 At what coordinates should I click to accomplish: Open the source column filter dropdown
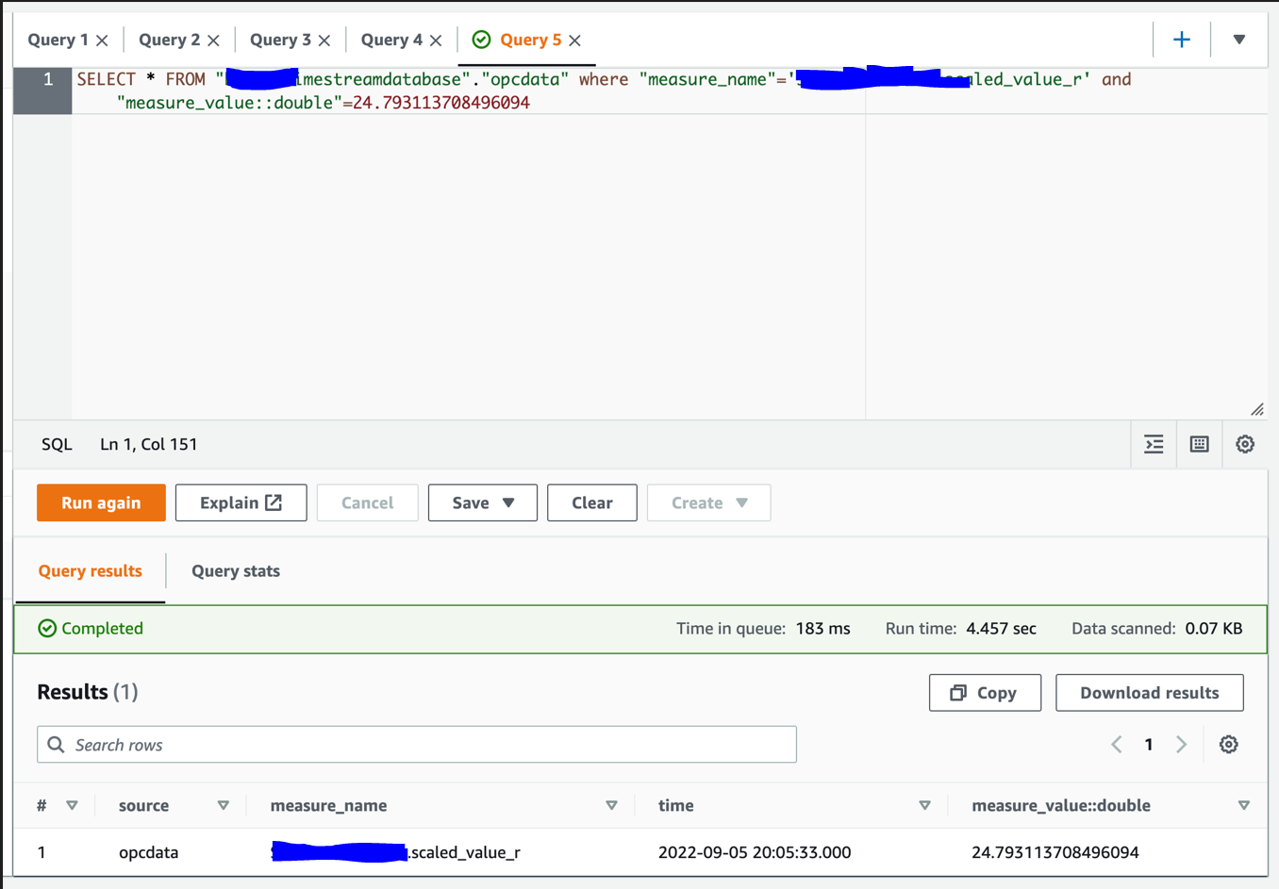tap(224, 805)
